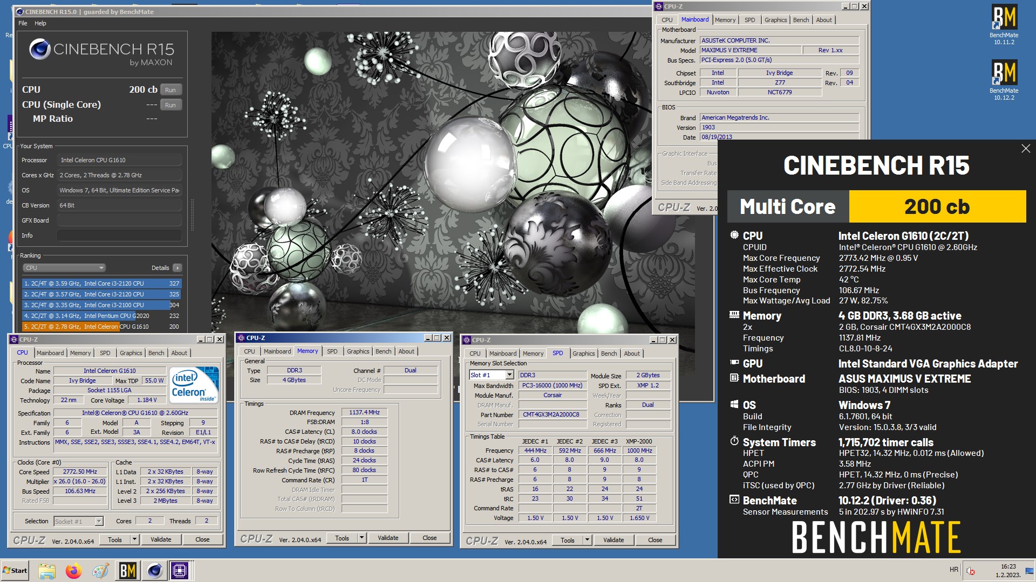Open the Cinebench Help menu
The image size is (1036, 582).
(x=40, y=23)
